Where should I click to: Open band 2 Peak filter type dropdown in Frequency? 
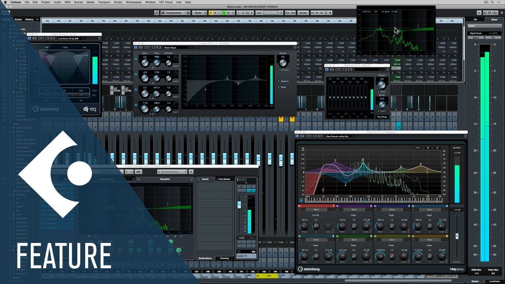(x=353, y=215)
